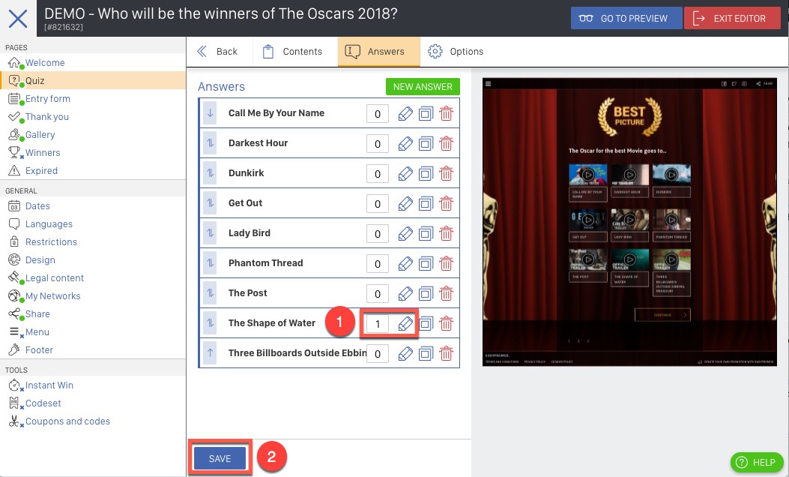789x477 pixels.
Task: Close the editor with the X icon
Action: [18, 19]
